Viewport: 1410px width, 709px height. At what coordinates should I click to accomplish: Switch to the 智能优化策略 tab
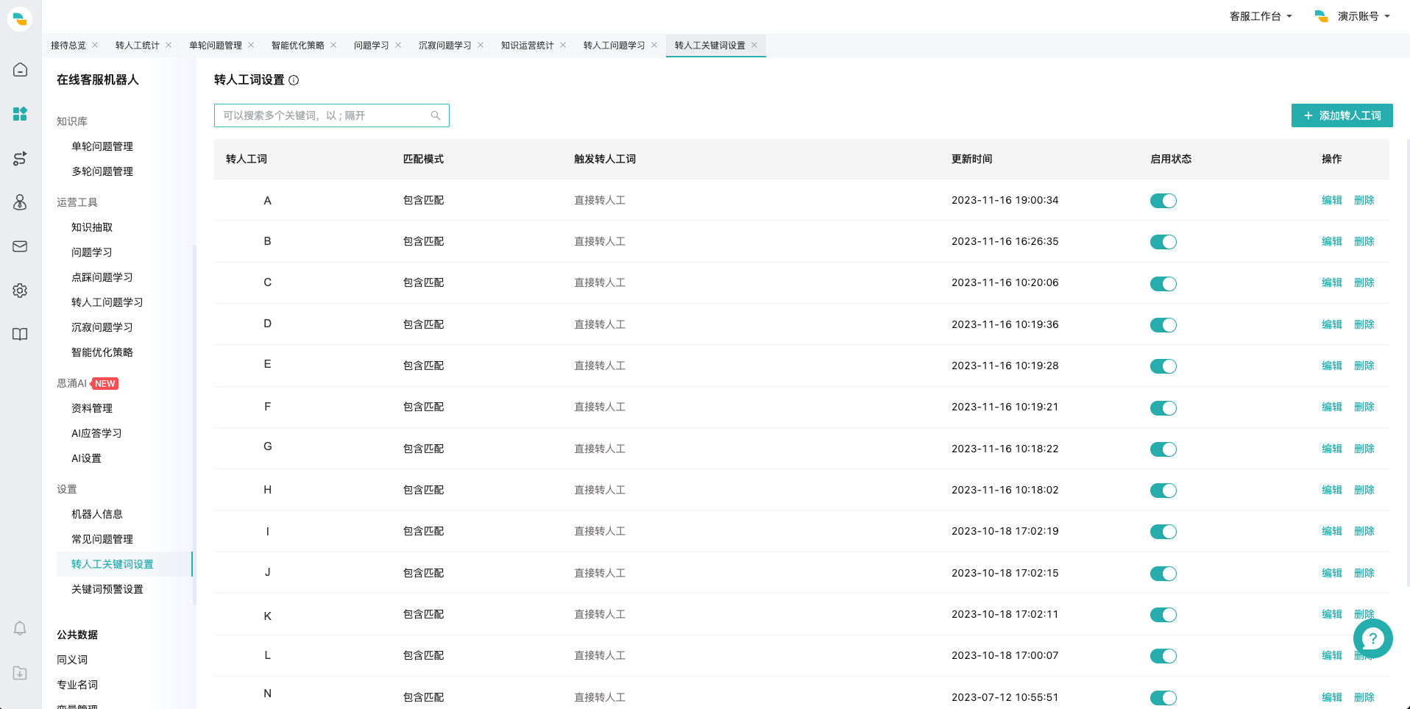298,46
